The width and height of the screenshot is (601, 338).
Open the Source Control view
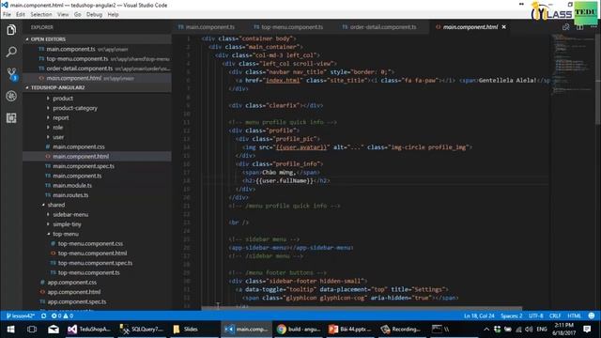point(11,73)
